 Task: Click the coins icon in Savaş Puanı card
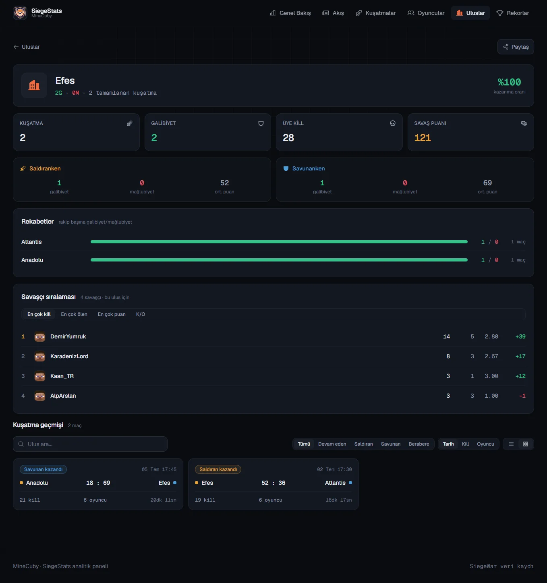524,123
